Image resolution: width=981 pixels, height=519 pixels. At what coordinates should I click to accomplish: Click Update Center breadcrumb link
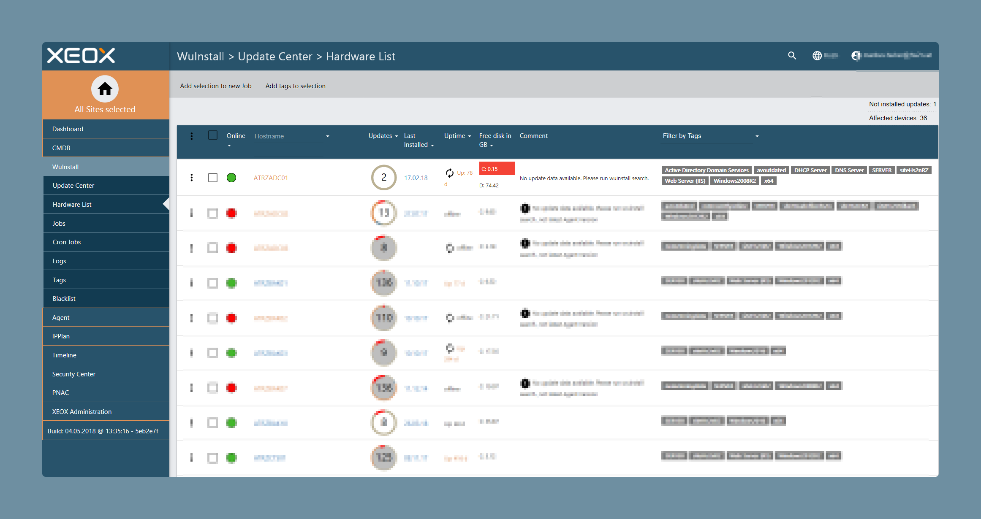tap(275, 57)
